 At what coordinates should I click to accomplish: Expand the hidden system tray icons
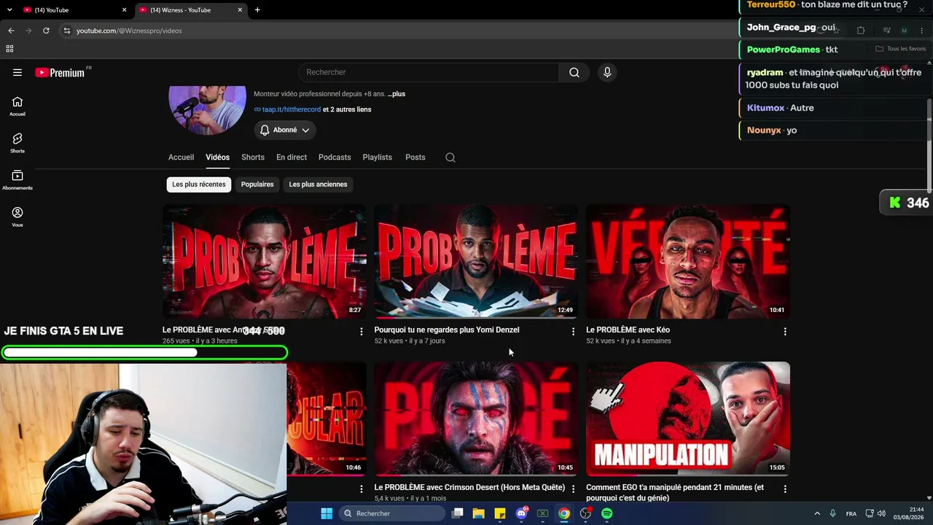pos(817,513)
